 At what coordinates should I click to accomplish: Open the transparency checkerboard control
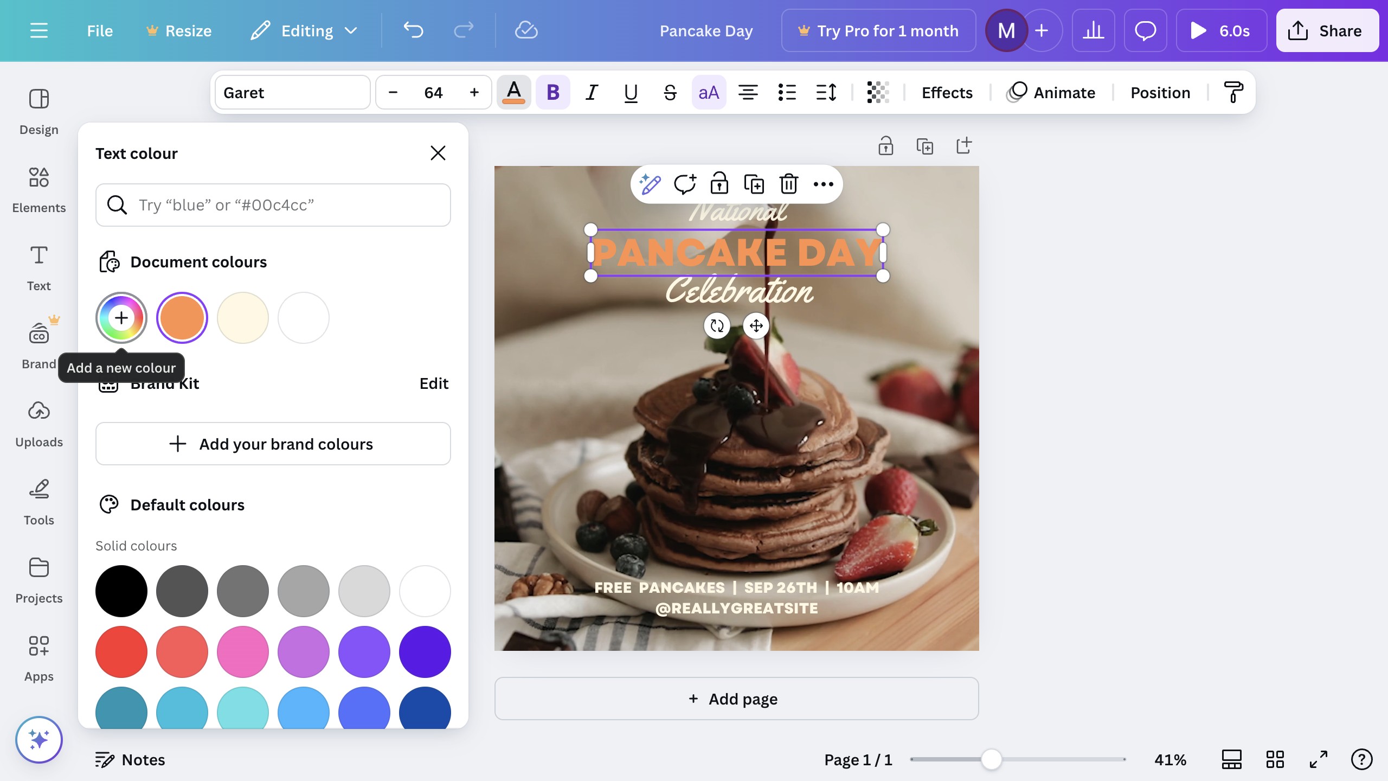(878, 93)
